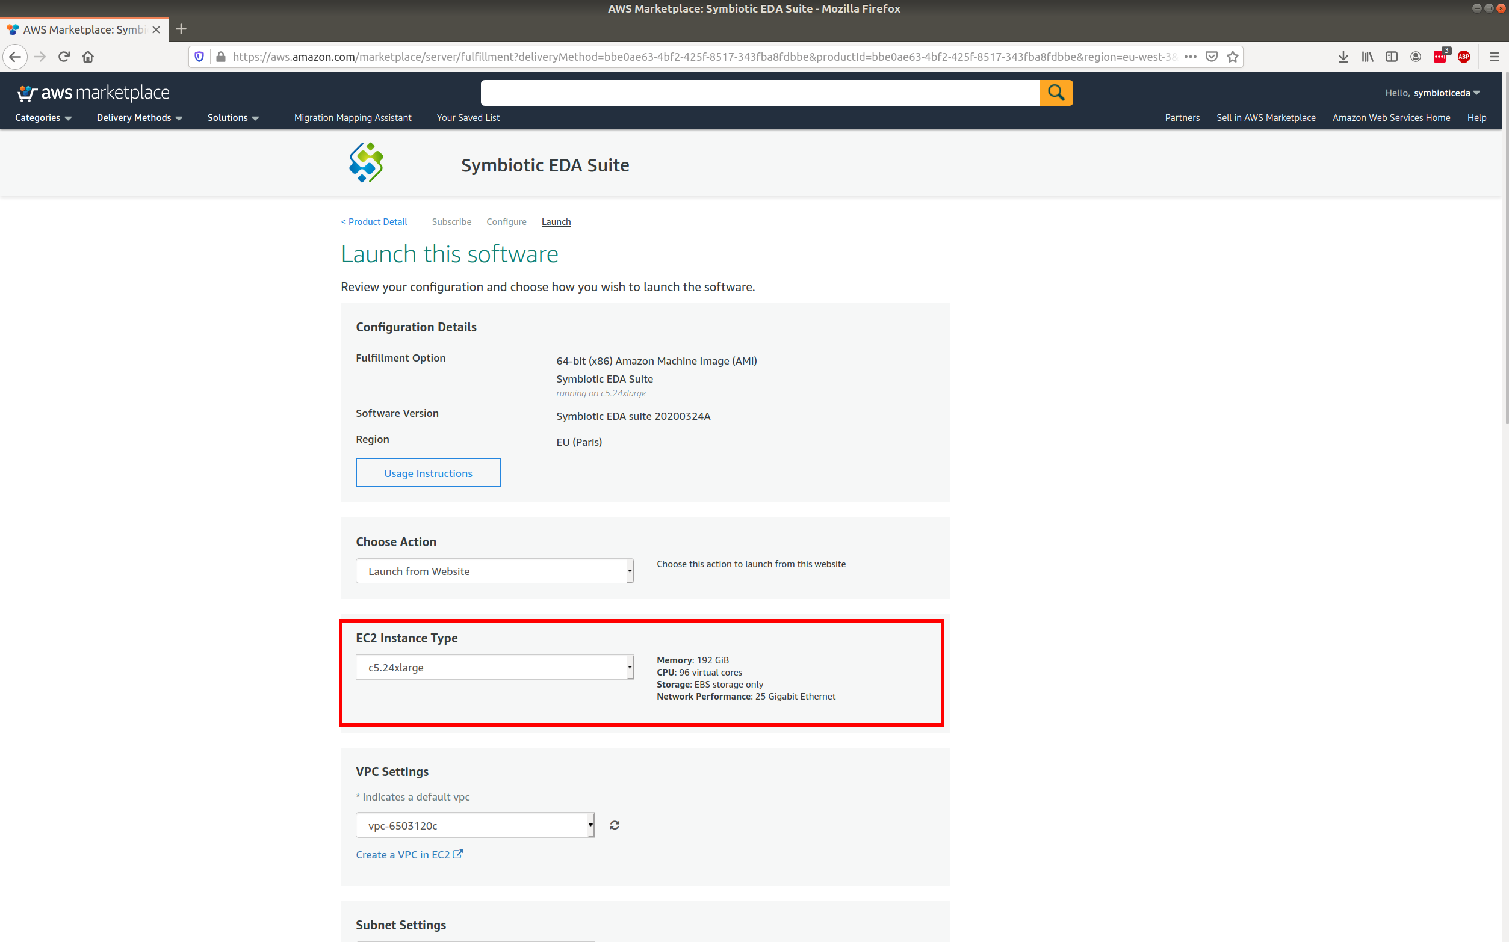The width and height of the screenshot is (1509, 942).
Task: Expand the Solutions menu
Action: (x=233, y=118)
